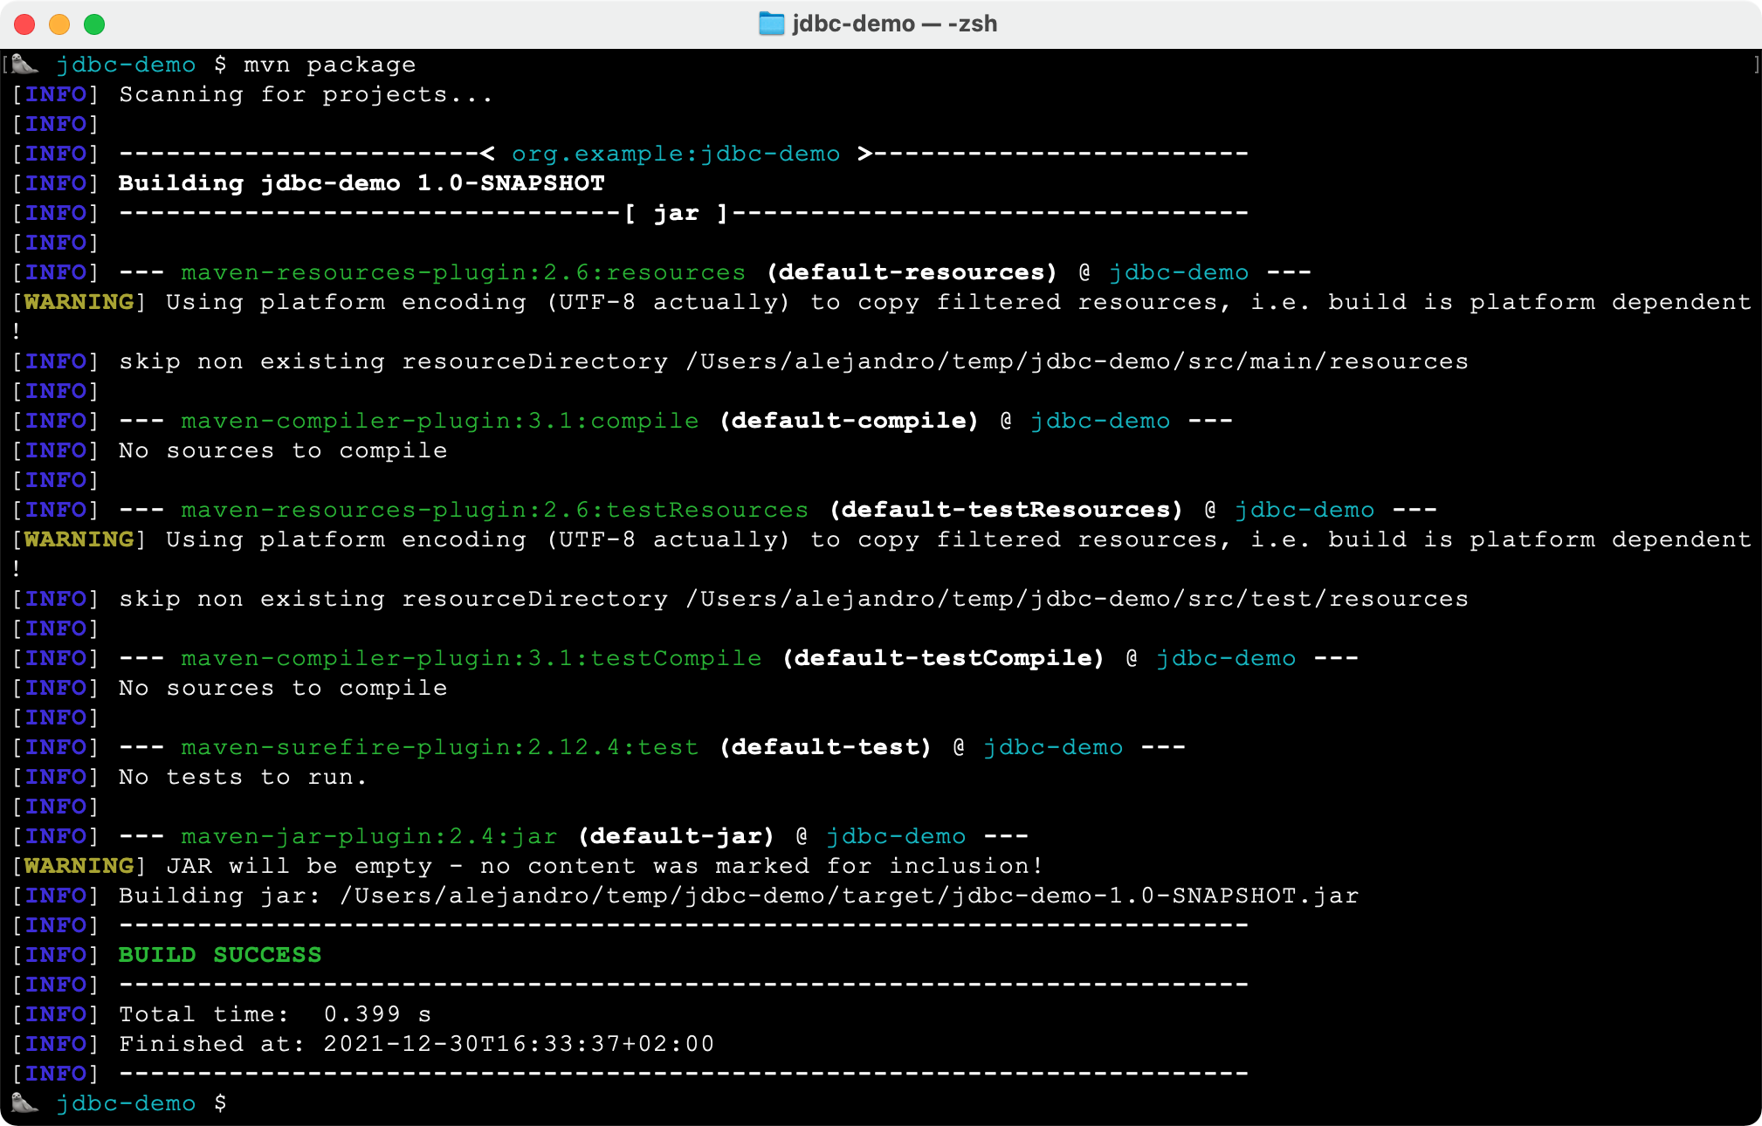This screenshot has height=1126, width=1762.
Task: Click the green zoom traffic light button
Action: pos(93,24)
